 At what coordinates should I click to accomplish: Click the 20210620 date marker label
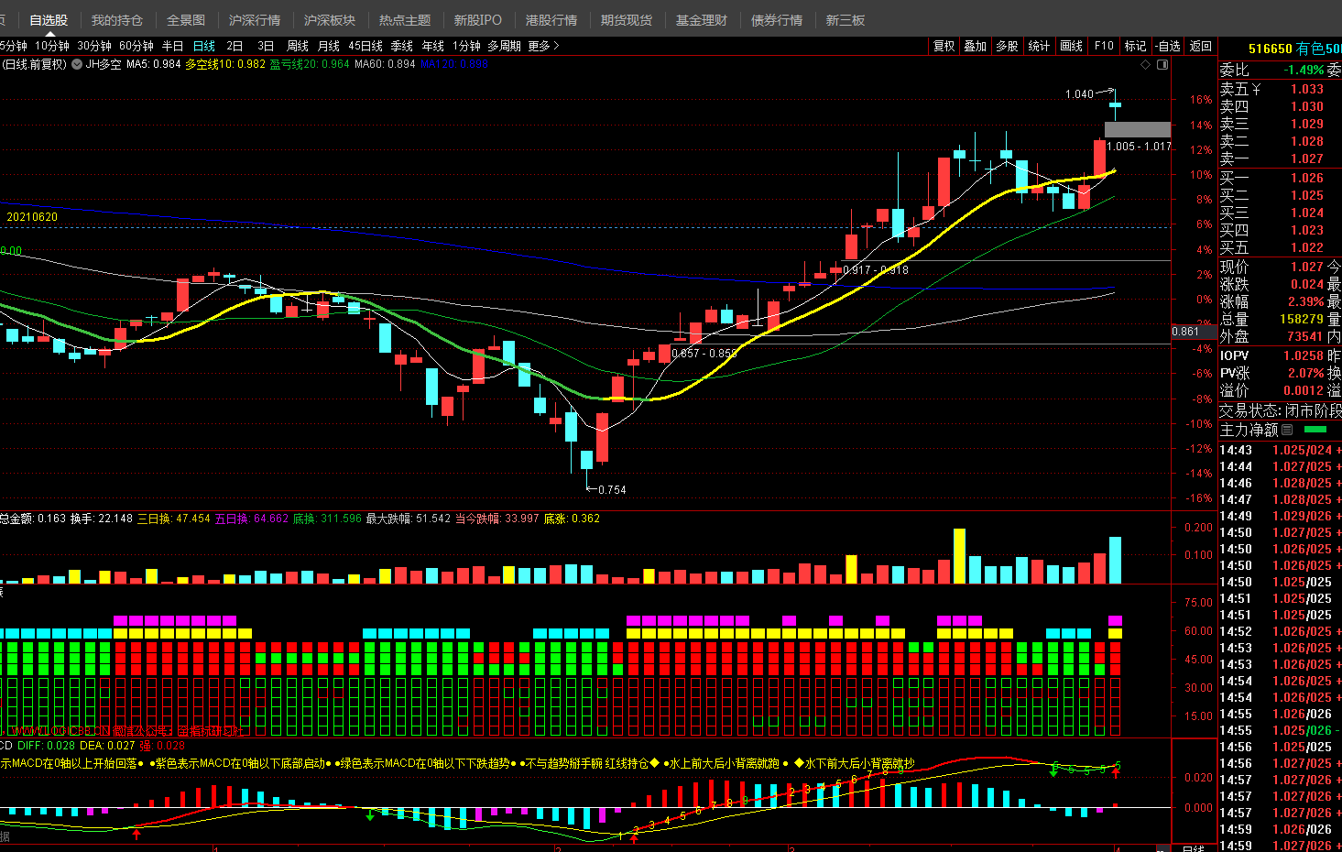[x=32, y=217]
